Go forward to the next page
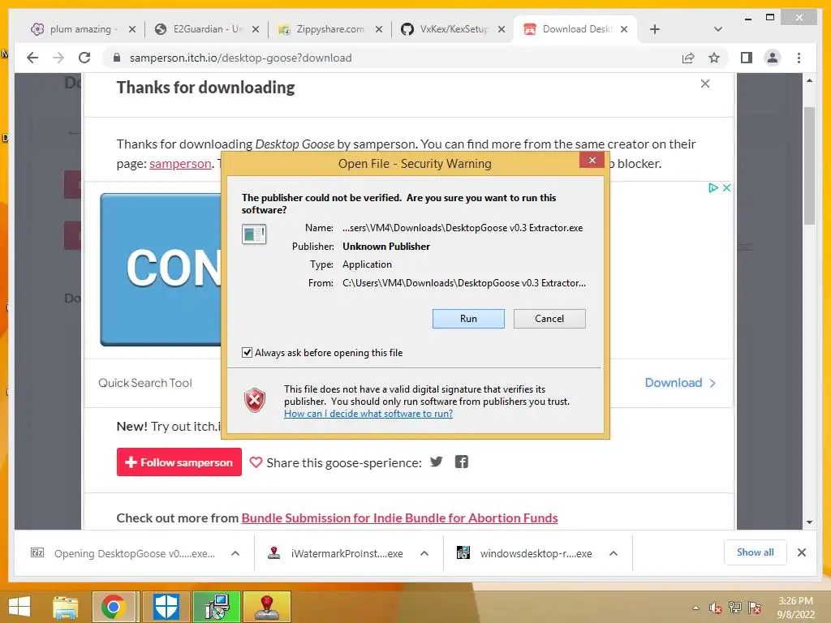The image size is (831, 623). coord(58,58)
